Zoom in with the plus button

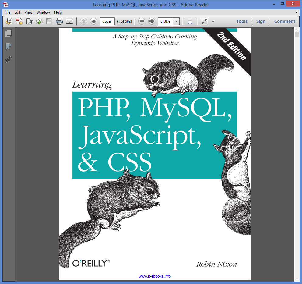(152, 21)
